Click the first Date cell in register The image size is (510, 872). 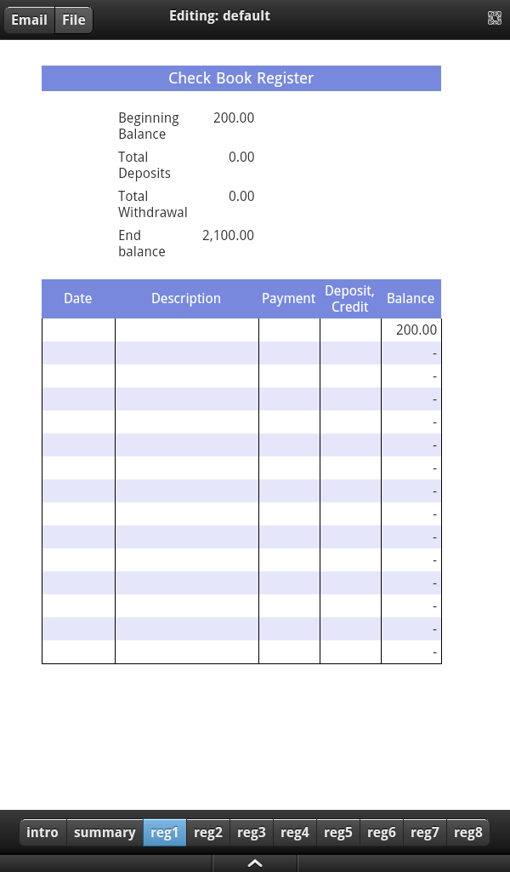click(78, 330)
